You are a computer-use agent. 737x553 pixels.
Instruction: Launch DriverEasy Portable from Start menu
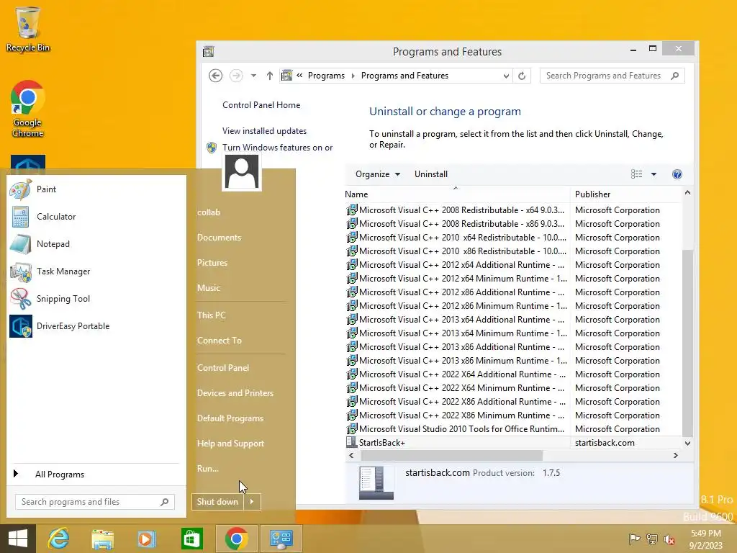coord(96,326)
